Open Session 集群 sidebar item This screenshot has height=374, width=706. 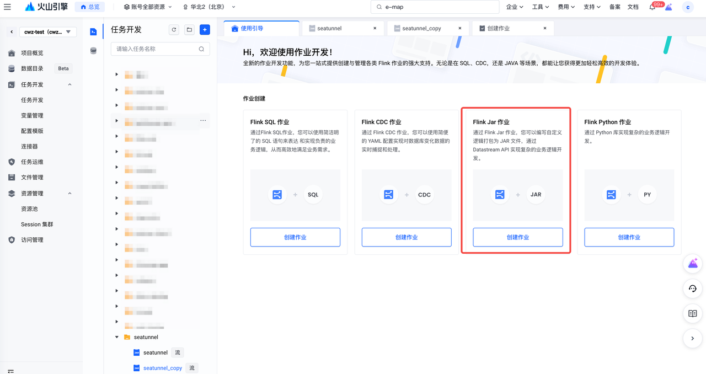[x=37, y=224]
